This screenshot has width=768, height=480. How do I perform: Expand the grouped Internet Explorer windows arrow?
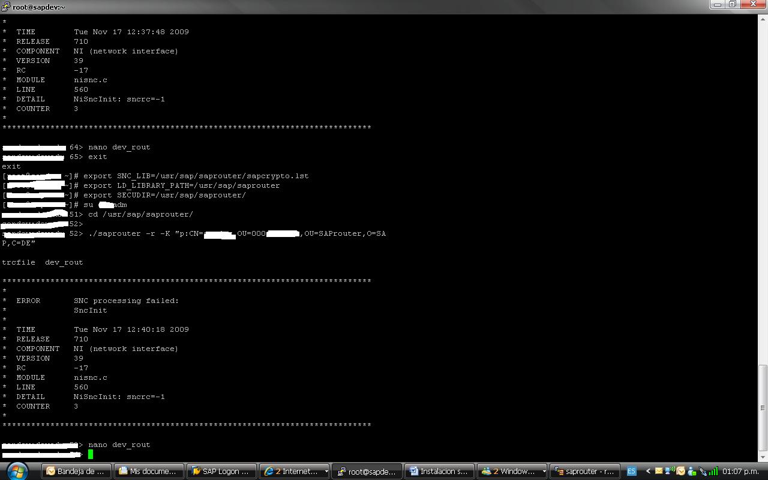(326, 471)
